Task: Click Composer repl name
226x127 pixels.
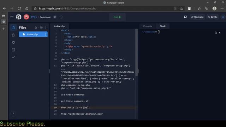Action: click(45, 17)
